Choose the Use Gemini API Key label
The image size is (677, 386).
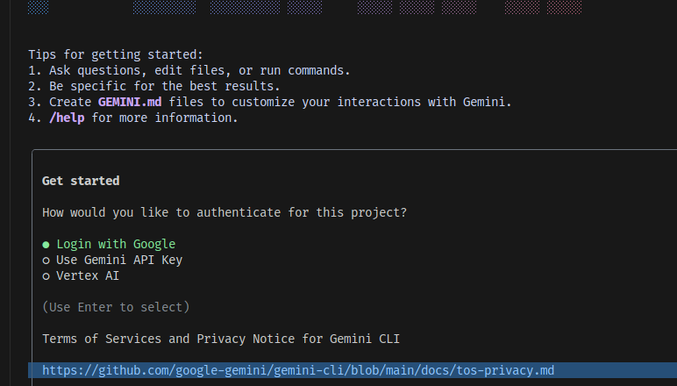119,261
